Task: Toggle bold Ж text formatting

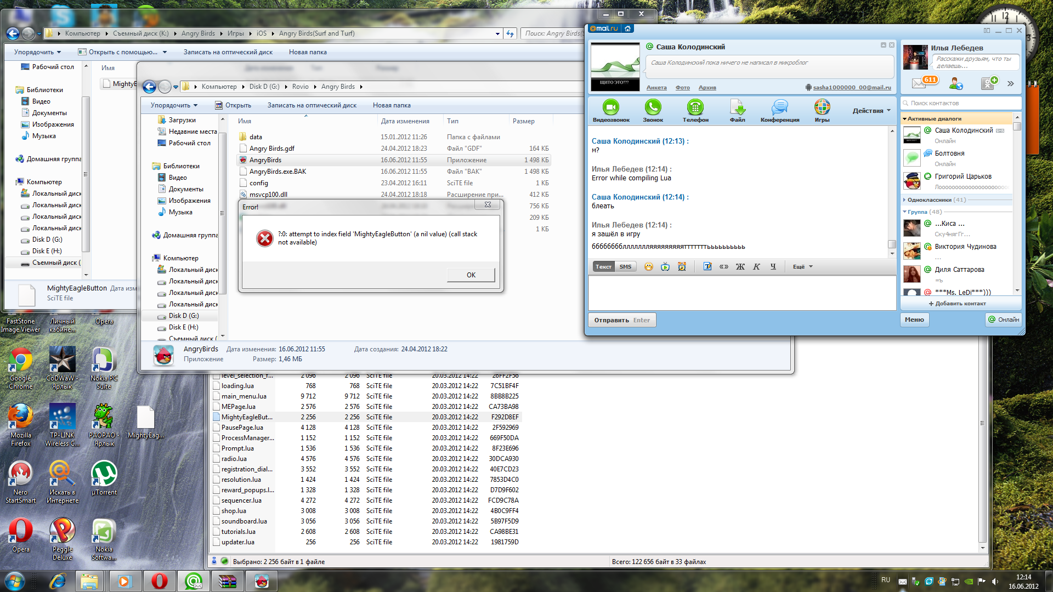Action: click(x=740, y=267)
